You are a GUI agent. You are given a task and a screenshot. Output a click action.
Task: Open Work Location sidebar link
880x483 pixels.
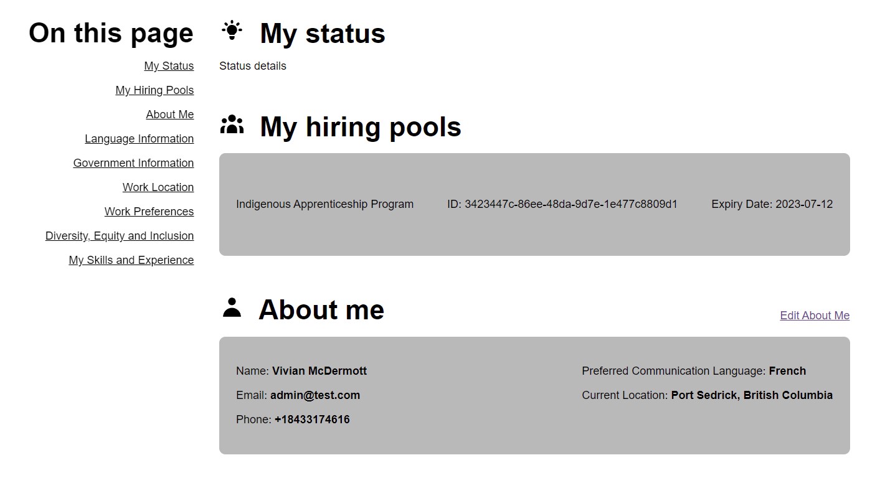click(x=158, y=187)
